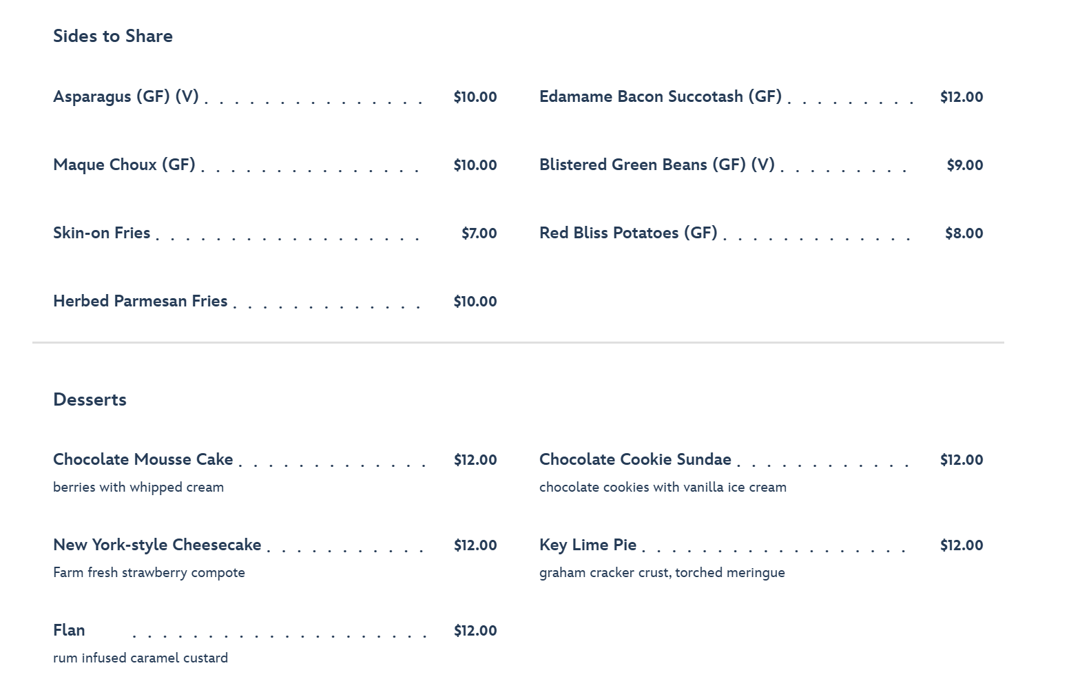
Task: Select the Maque Choux (GF) side
Action: click(124, 165)
